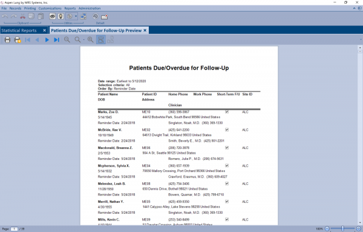The image size is (363, 232).
Task: Collapse the ribbon with chevron icon
Action: click(x=354, y=8)
